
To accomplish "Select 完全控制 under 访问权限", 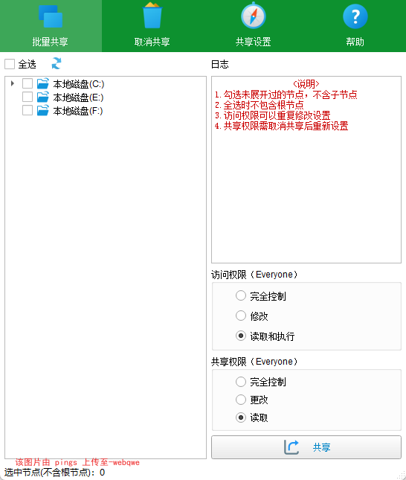I will 241,295.
